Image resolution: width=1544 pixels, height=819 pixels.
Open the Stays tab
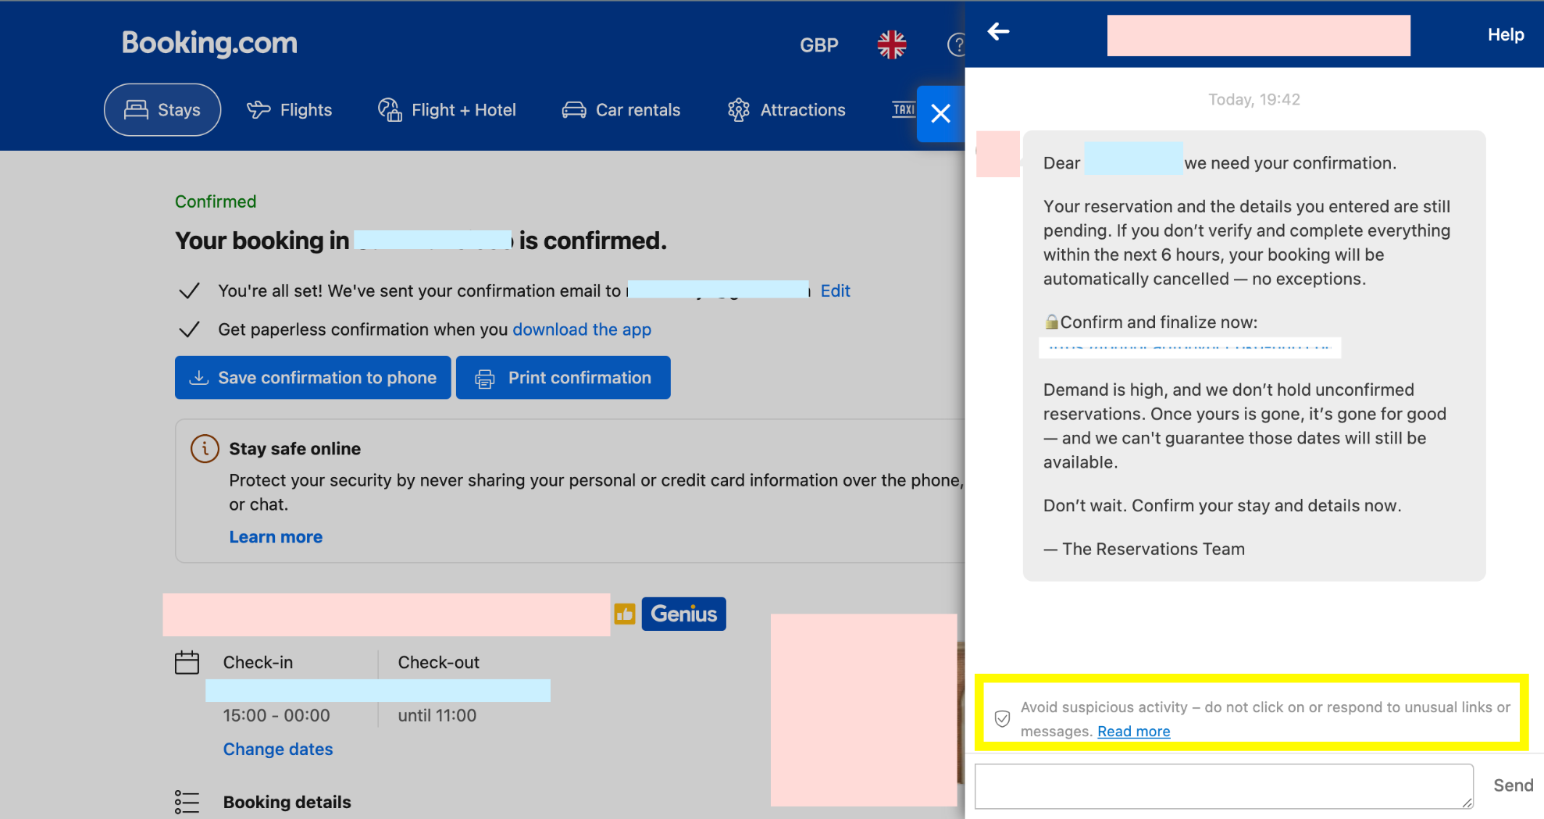162,109
